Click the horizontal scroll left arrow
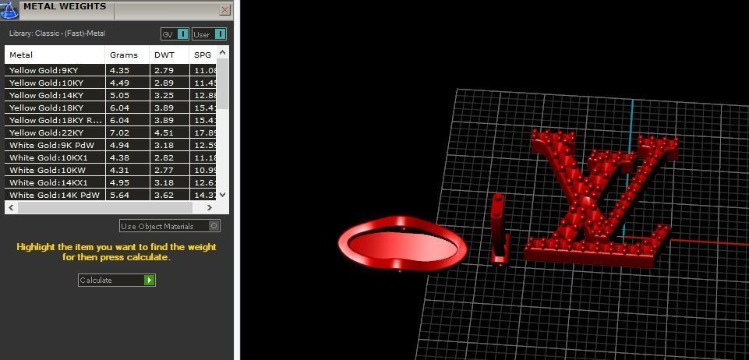Image resolution: width=749 pixels, height=360 pixels. pos(12,207)
